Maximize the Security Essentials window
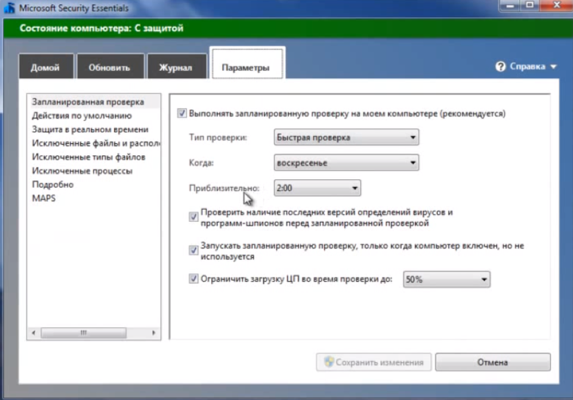 tap(530, 5)
